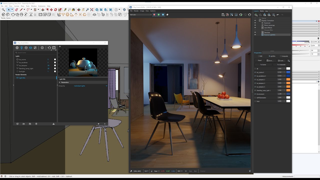The image size is (320, 180).
Task: Click Search Scene field in Asset Editor
Action: point(35,52)
